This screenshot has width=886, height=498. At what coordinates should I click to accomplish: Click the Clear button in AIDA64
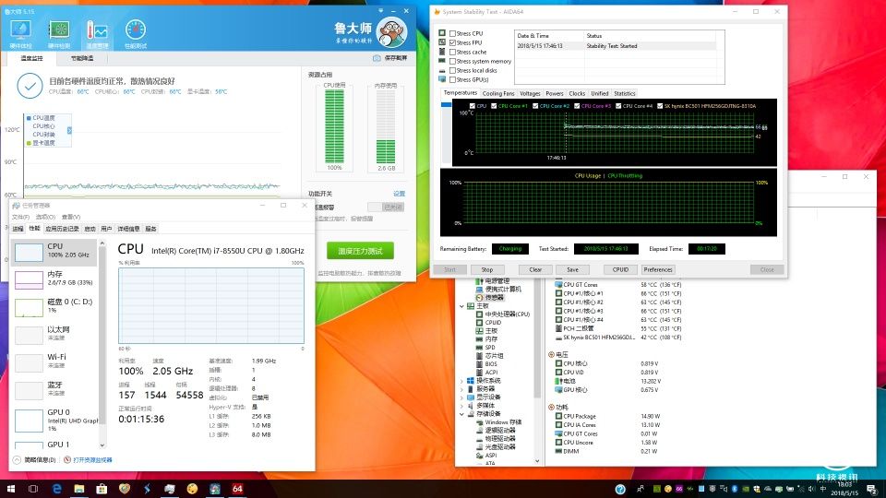tap(535, 270)
